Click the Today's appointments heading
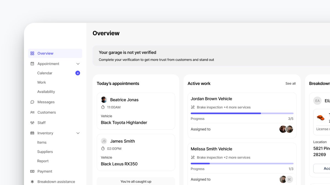Viewport: 330px width, 185px height. click(x=118, y=84)
